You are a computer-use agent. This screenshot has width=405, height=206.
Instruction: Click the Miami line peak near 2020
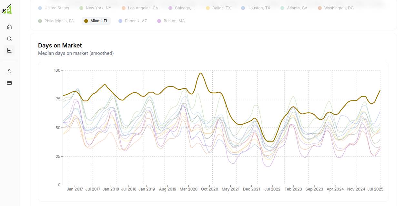click(x=201, y=73)
